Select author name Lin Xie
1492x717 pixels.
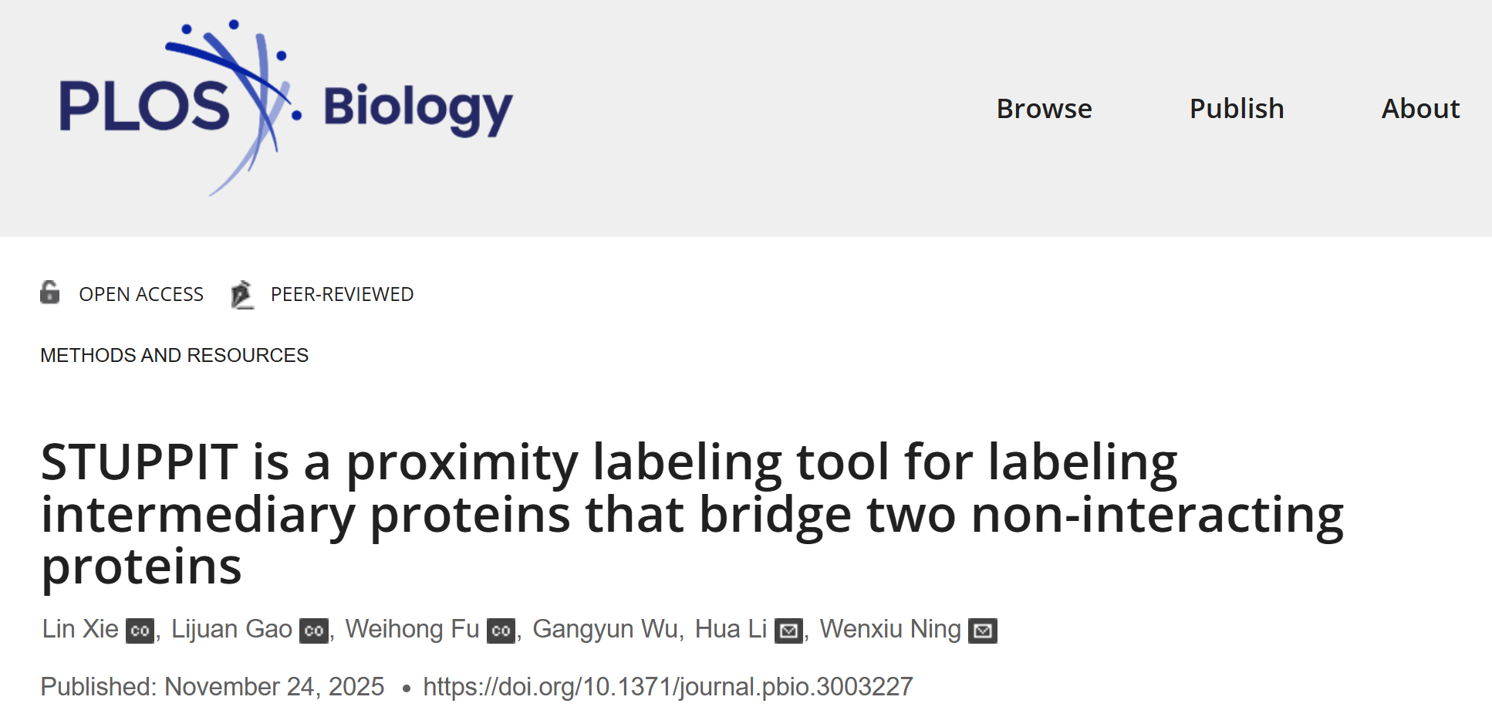(x=80, y=629)
